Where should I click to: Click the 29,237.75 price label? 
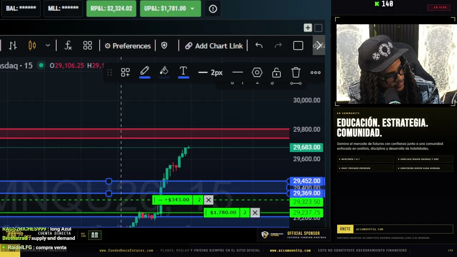(306, 213)
